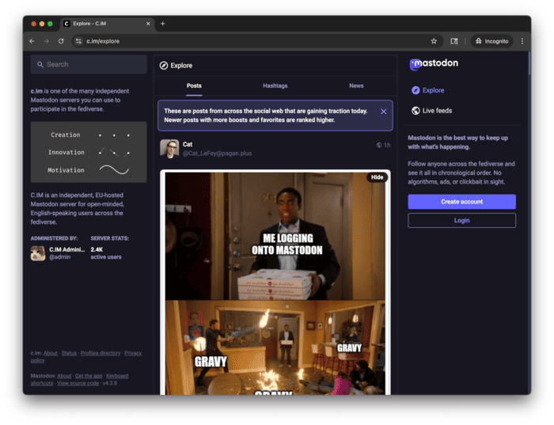This screenshot has width=554, height=425.
Task: Click the Mastodon logo in sidebar
Action: click(433, 64)
